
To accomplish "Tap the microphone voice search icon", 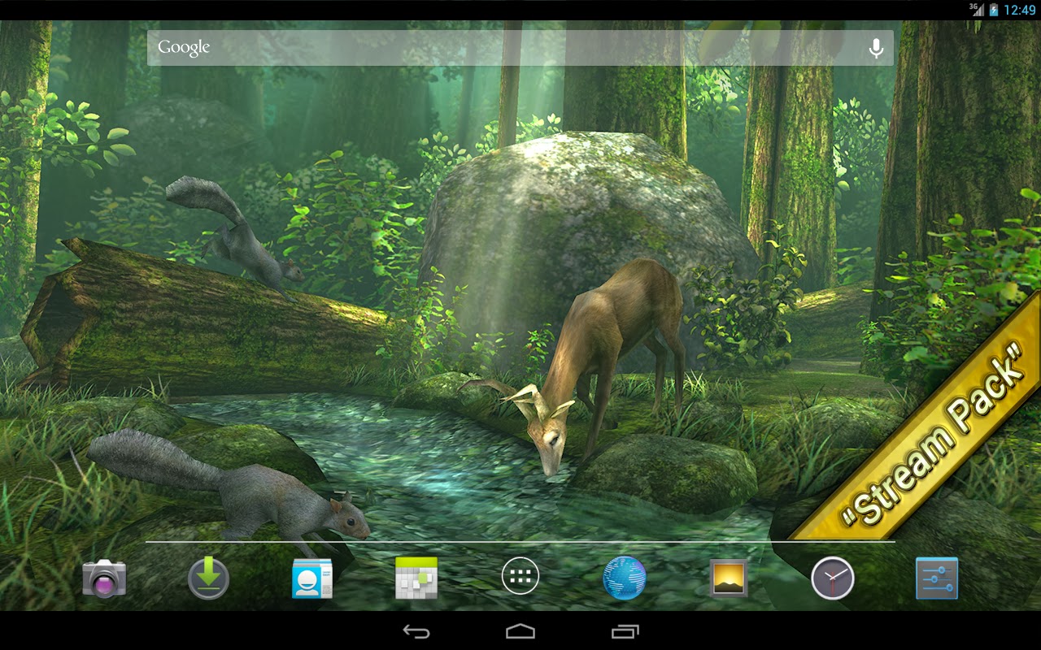I will click(876, 49).
